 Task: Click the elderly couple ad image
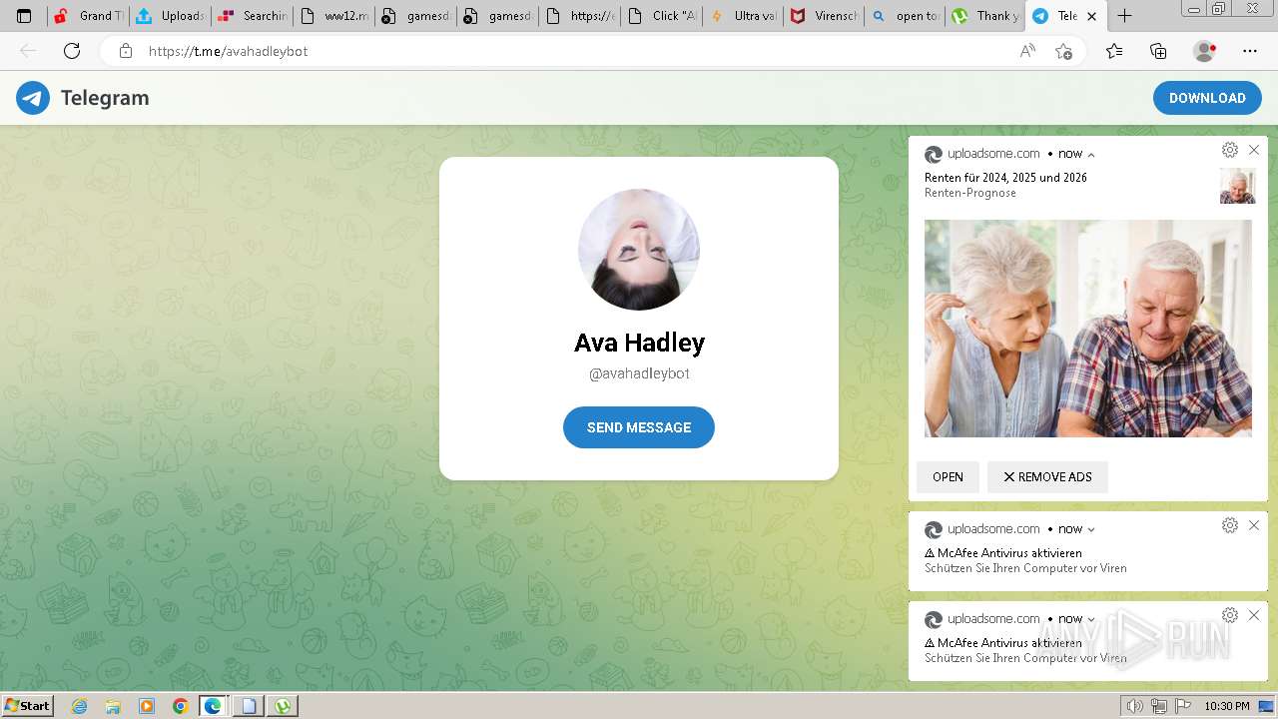coord(1088,329)
